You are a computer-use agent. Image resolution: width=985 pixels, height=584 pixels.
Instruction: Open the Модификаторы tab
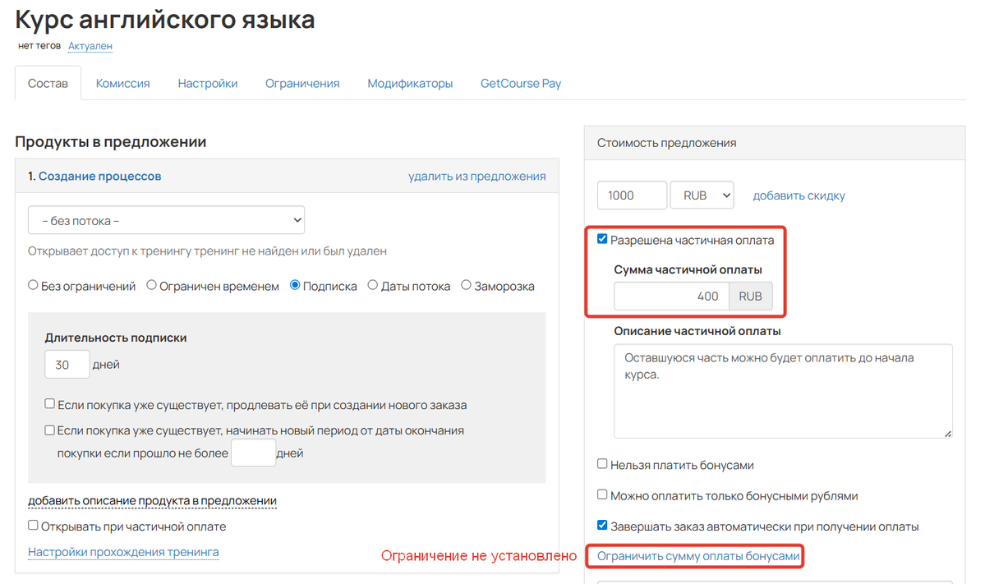point(409,83)
